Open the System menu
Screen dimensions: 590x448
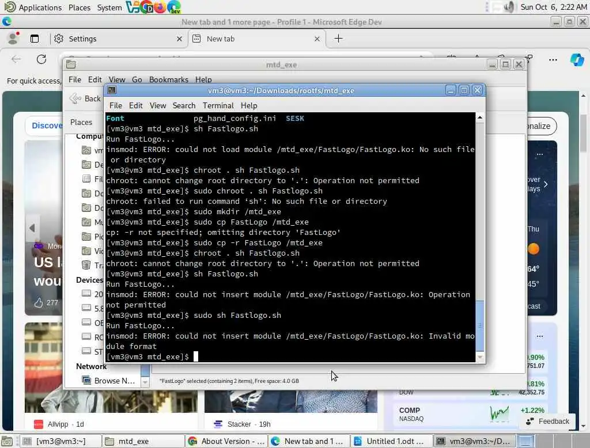point(109,7)
